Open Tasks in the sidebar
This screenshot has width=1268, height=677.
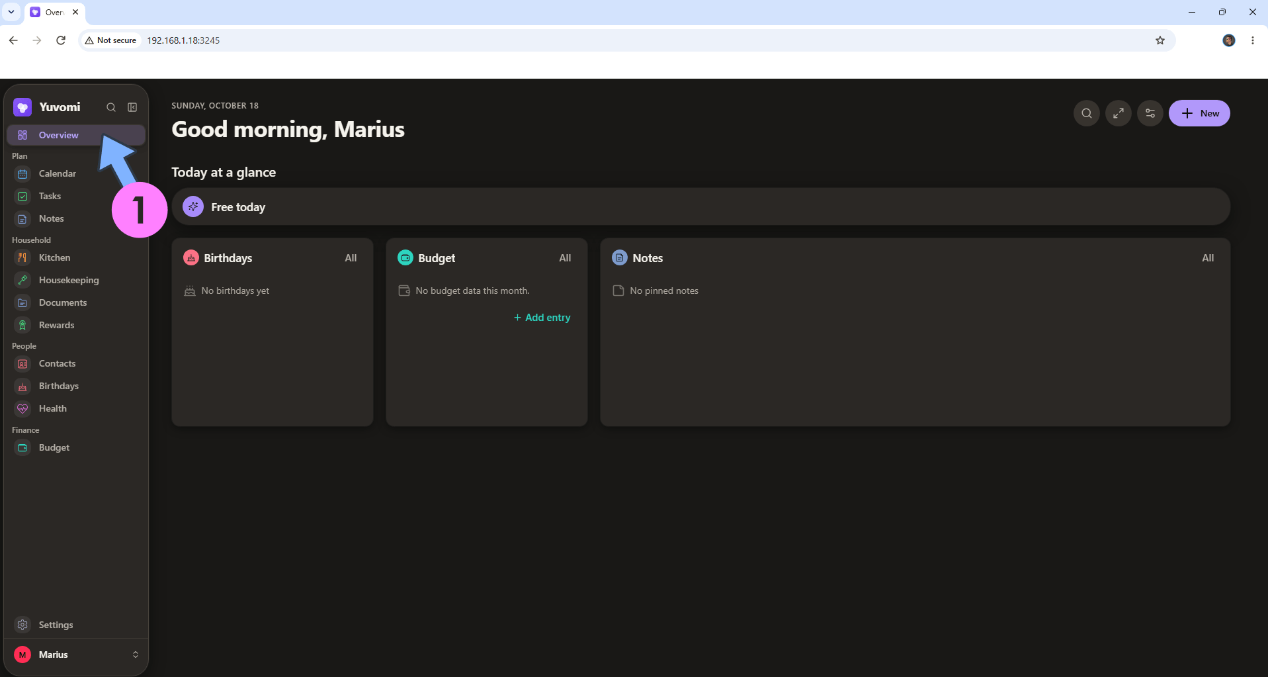76,196
